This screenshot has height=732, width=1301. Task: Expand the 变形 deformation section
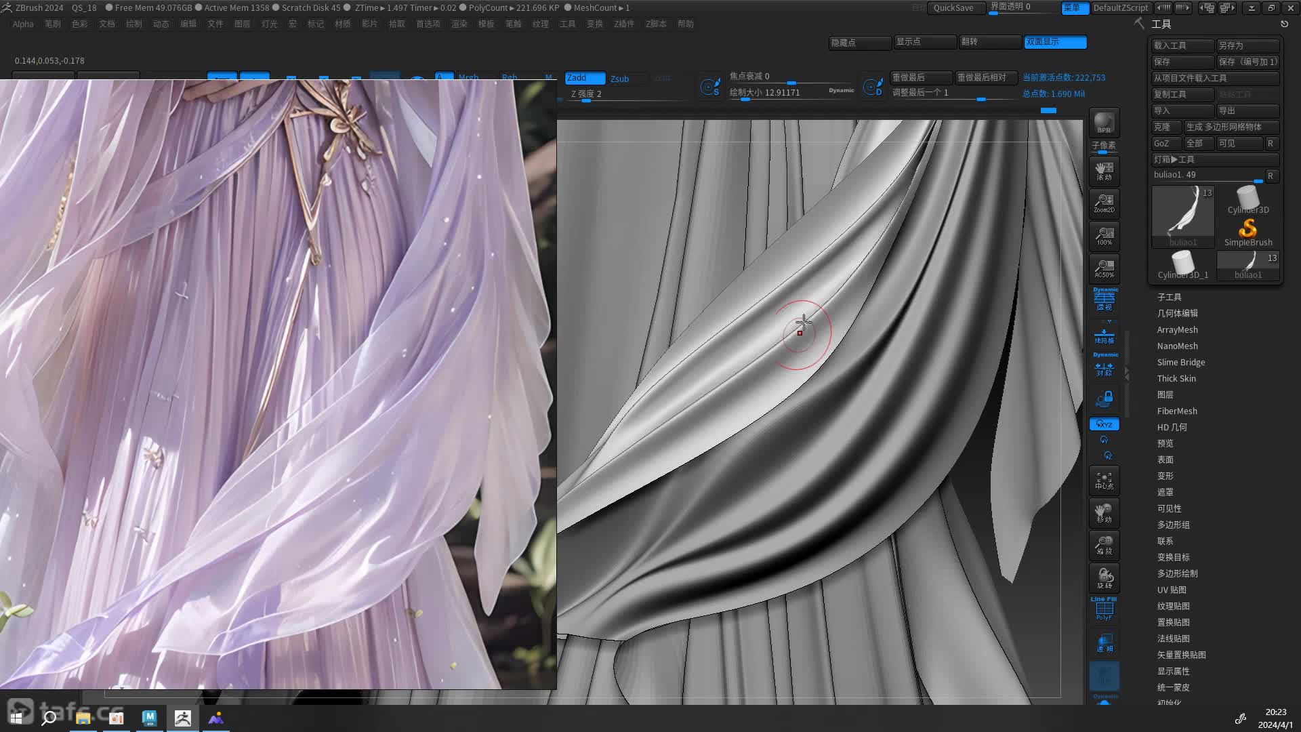point(1165,476)
